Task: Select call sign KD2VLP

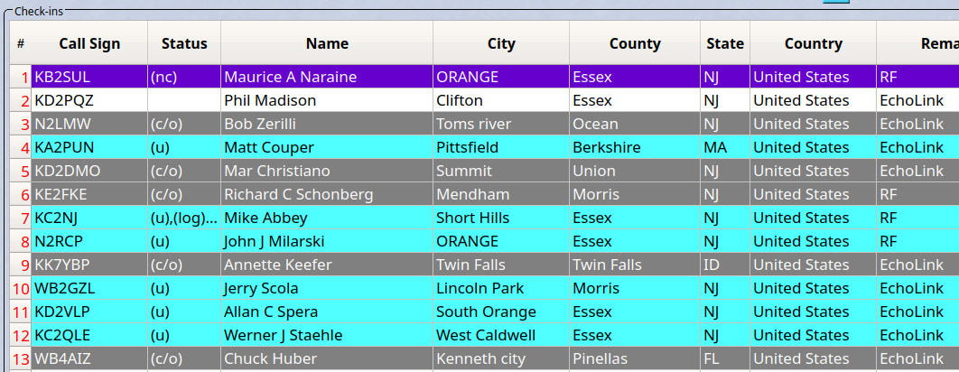Action: coord(89,312)
